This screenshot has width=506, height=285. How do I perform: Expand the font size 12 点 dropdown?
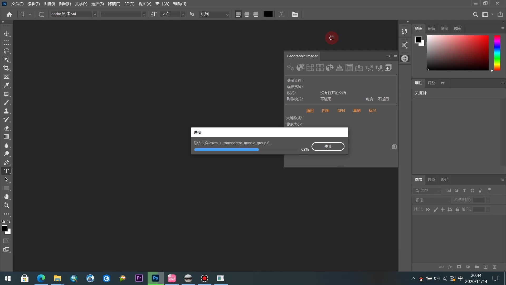(x=183, y=14)
